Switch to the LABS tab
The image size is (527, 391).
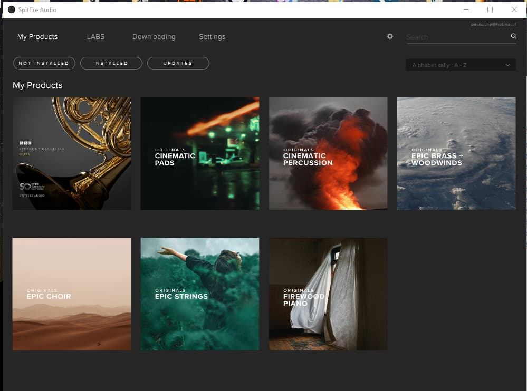[x=95, y=37]
